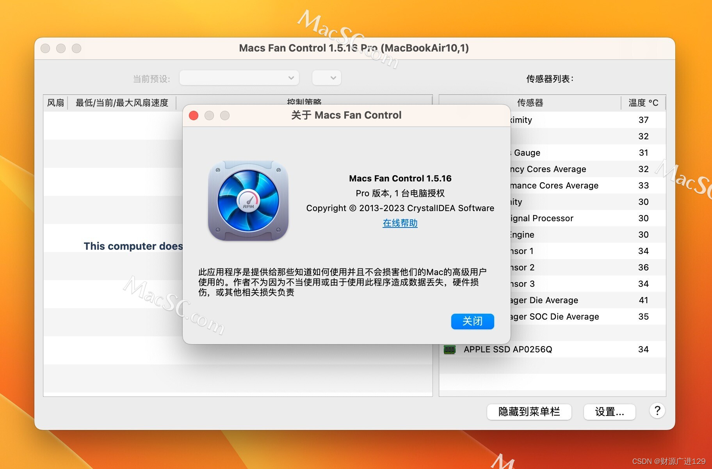Viewport: 712px width, 469px height.
Task: Click Macs Fan Control 1.5.16 version text
Action: [x=400, y=179]
